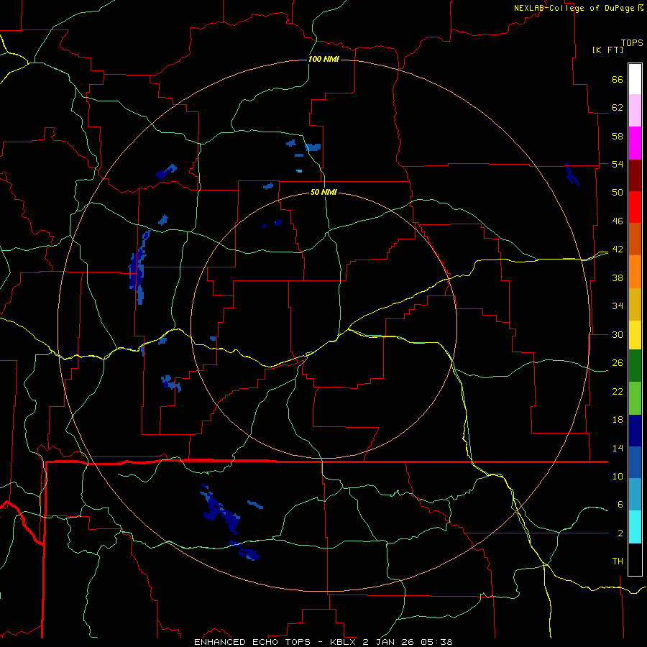The width and height of the screenshot is (647, 647).
Task: Click legend value 54
Action: (x=618, y=164)
